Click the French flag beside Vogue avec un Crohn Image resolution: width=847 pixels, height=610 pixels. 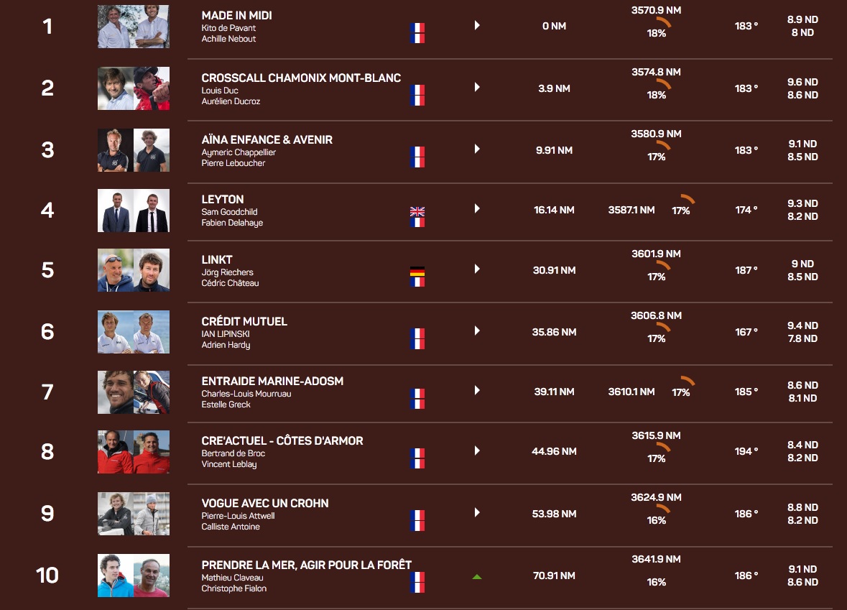tap(417, 519)
